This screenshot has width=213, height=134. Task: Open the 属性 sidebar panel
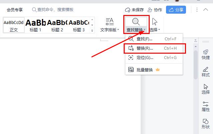click(x=206, y=107)
